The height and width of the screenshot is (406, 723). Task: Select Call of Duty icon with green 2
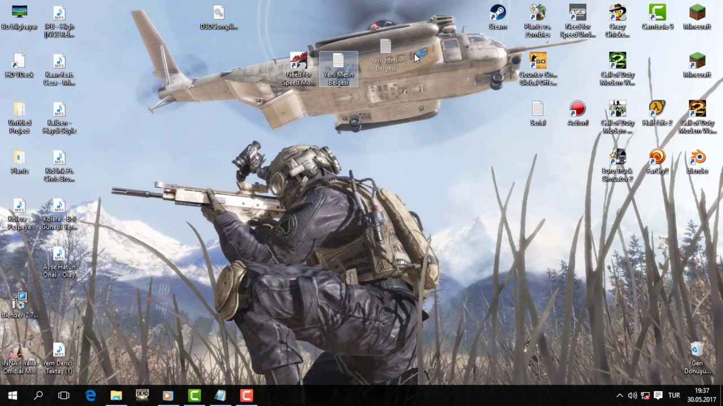[617, 69]
